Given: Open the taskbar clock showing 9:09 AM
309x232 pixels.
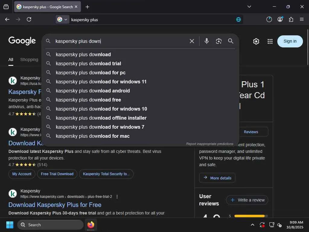Looking at the screenshot, I should pyautogui.click(x=295, y=225).
